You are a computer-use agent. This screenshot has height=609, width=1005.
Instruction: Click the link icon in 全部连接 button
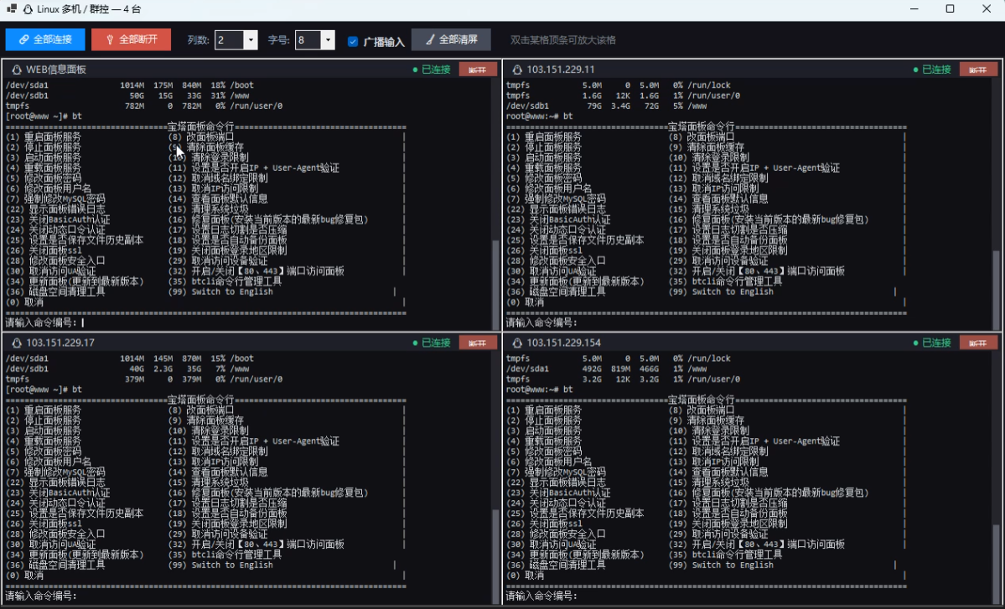[23, 39]
